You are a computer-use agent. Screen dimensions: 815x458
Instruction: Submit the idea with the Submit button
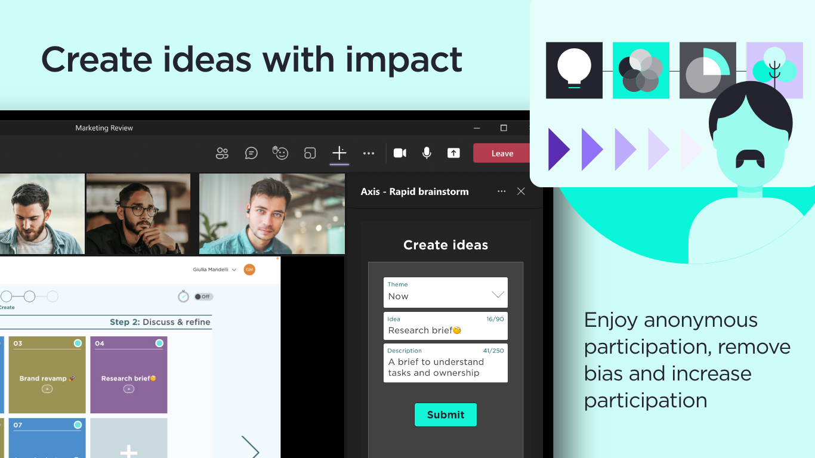[x=446, y=414]
